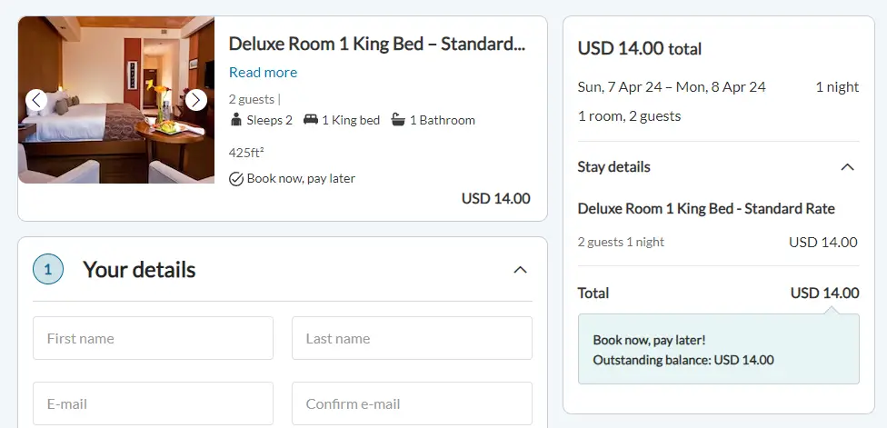Click the Outstanding balance notice box
This screenshot has height=428, width=887.
719,350
